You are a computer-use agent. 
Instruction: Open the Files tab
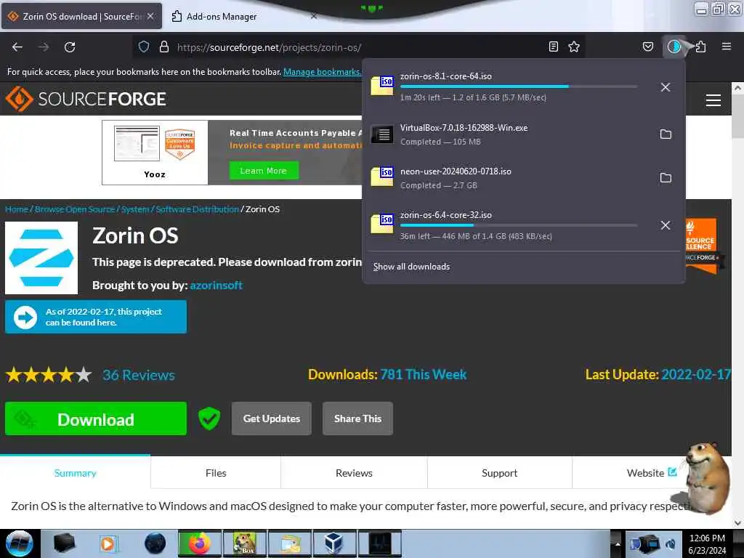tap(216, 473)
